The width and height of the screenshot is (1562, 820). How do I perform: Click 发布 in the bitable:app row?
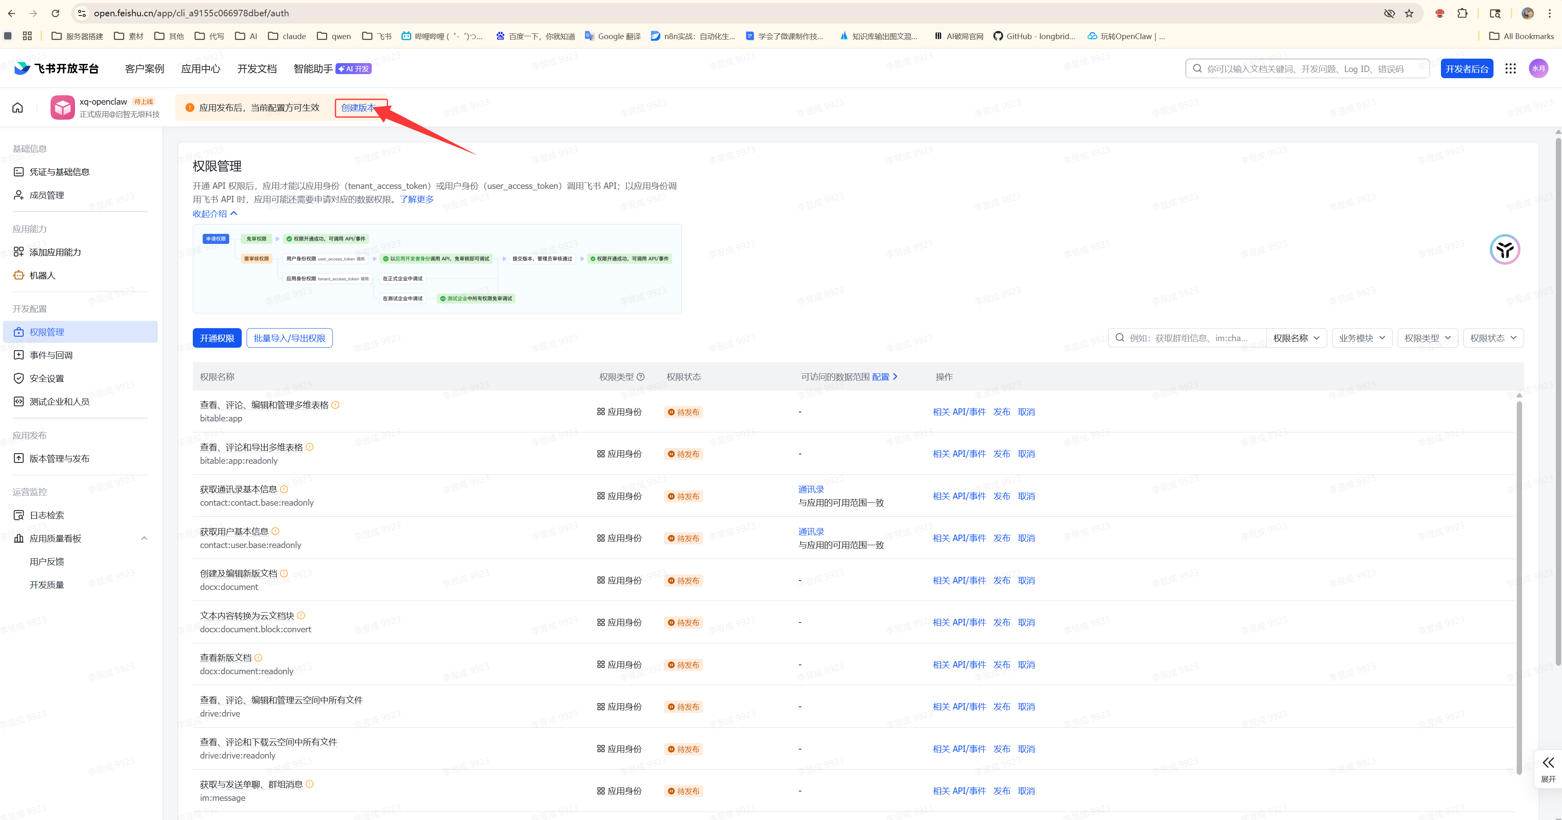coord(1002,412)
